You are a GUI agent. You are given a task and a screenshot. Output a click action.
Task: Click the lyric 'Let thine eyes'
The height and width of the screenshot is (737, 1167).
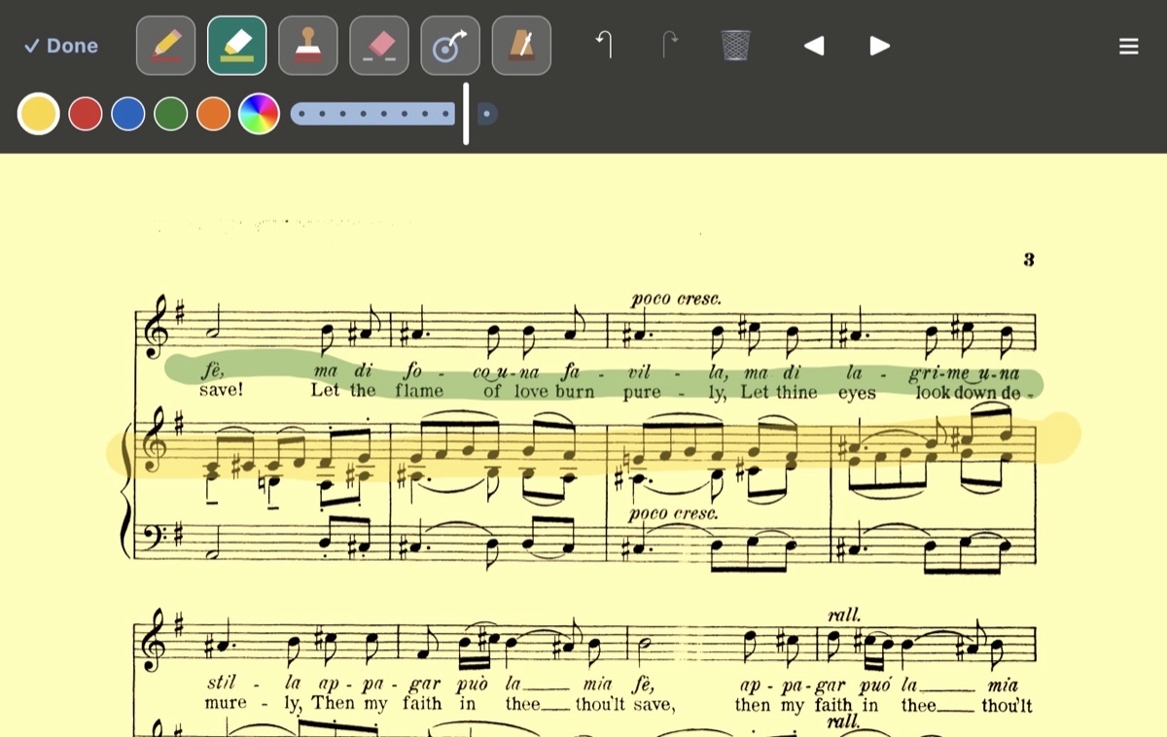[x=808, y=393]
